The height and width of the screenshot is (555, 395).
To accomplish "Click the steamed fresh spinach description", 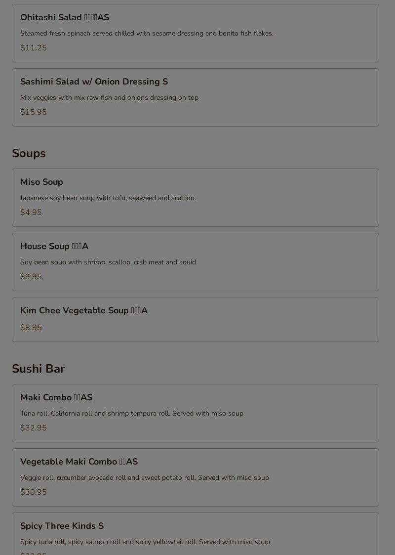I will click(x=147, y=34).
